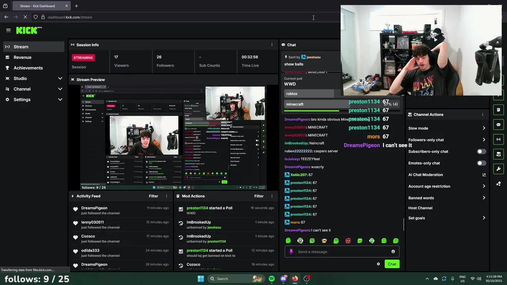Click the browser address bar URL

point(70,17)
